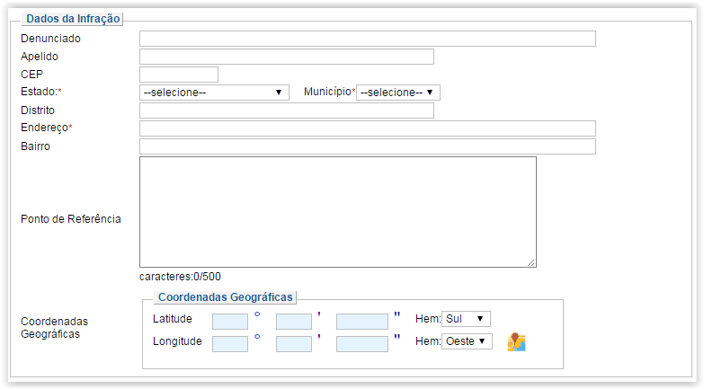Open the Longitude hemisphere Oeste dropdown
Image resolution: width=704 pixels, height=389 pixels.
(467, 341)
